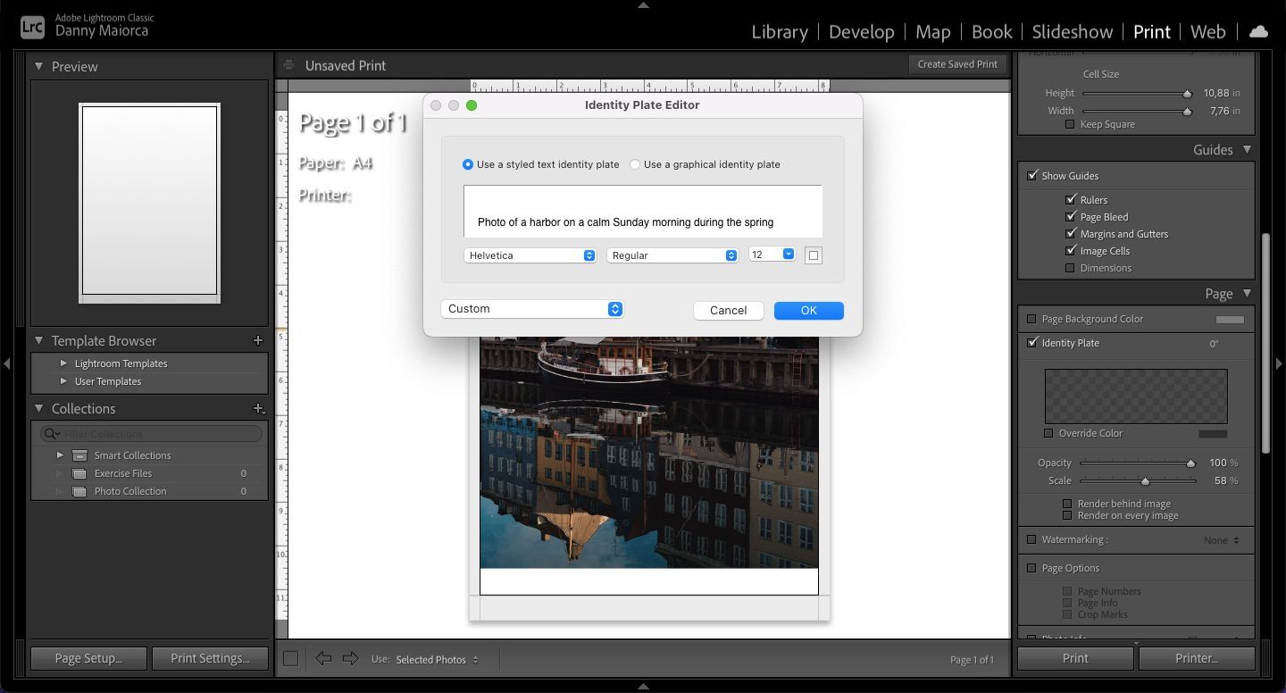
Task: Click the identity plate text field
Action: 643,212
